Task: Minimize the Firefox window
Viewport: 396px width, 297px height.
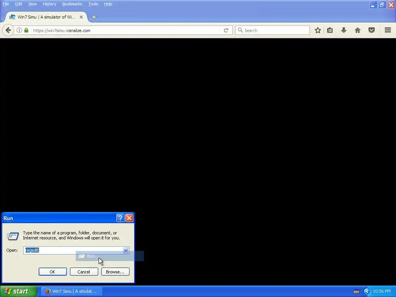Action: point(373,5)
